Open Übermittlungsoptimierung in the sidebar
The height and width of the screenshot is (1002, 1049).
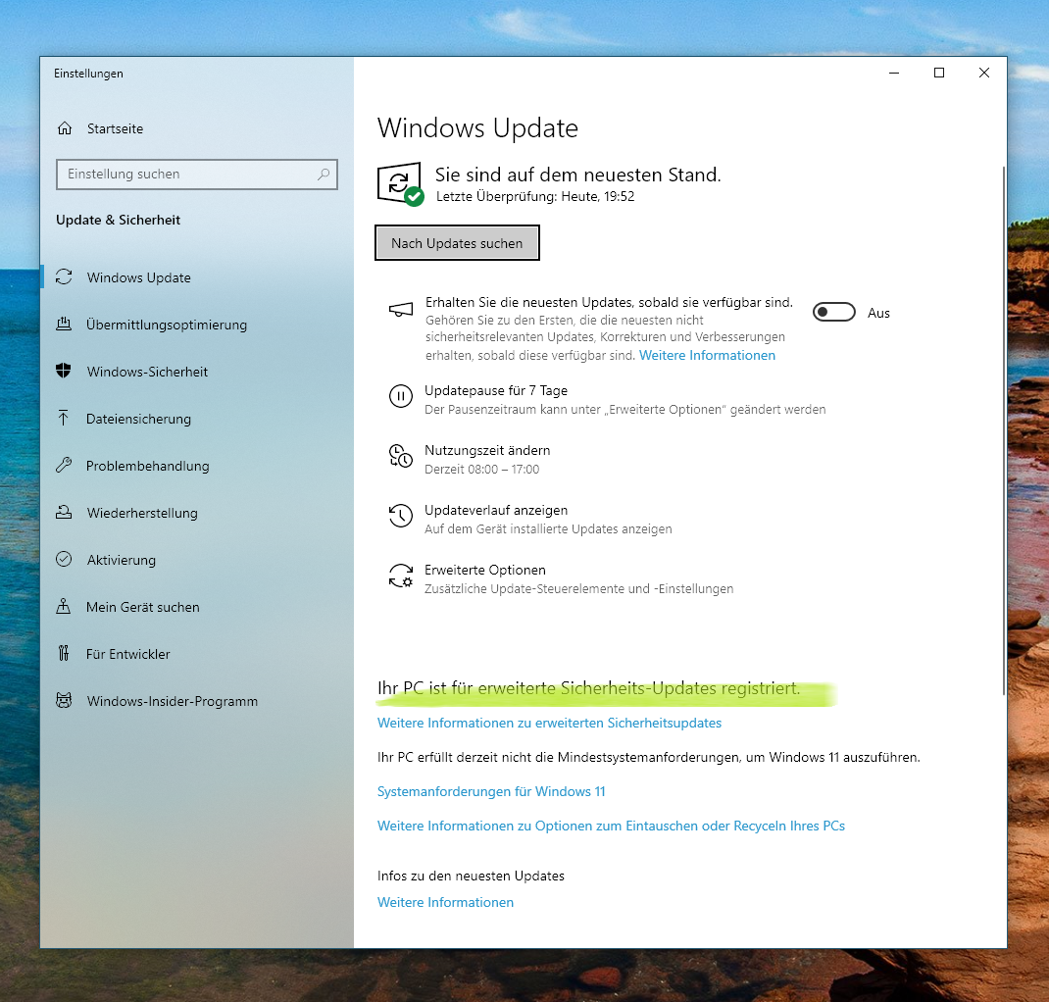tap(197, 325)
